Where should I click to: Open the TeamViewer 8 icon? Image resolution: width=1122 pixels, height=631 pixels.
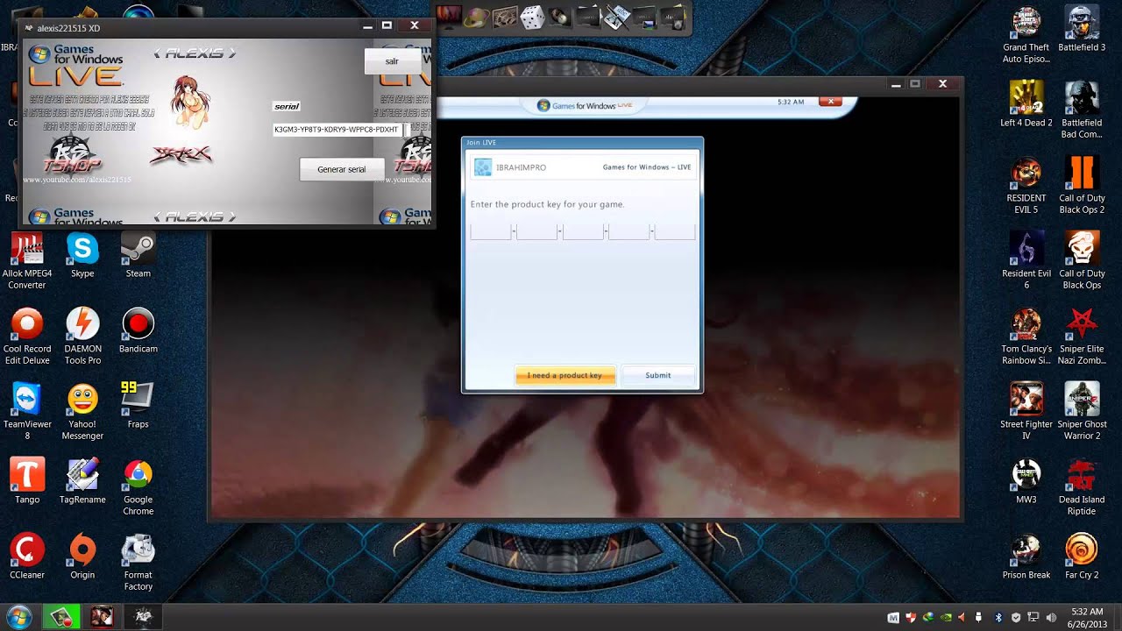click(x=27, y=400)
